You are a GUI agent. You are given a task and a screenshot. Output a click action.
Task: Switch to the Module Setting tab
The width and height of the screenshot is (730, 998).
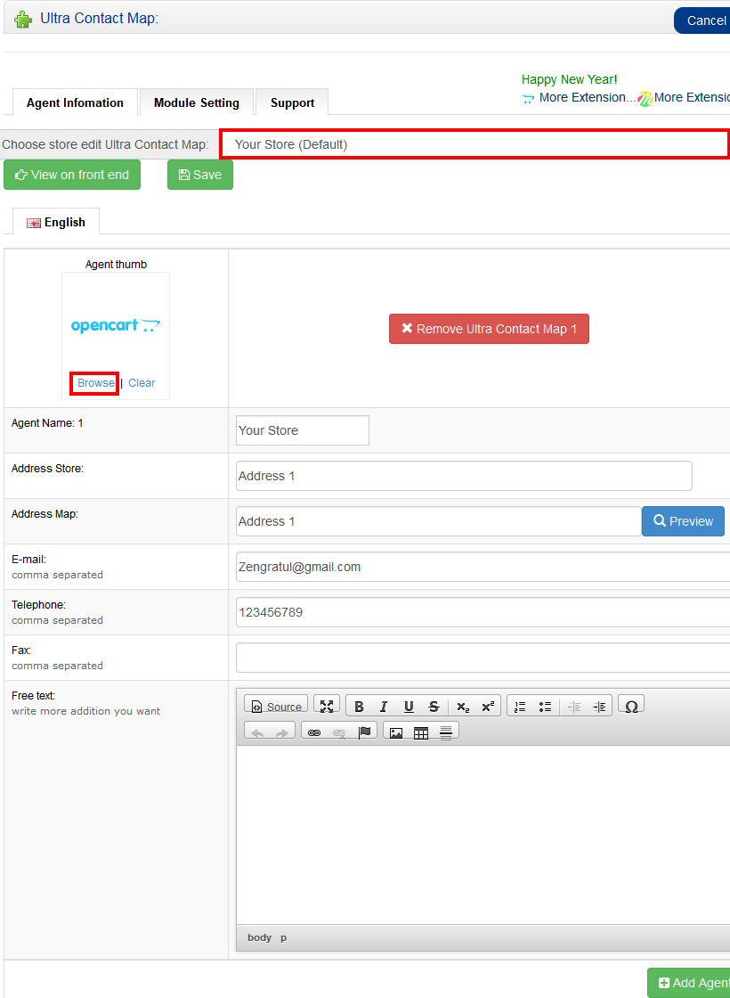[x=196, y=102]
